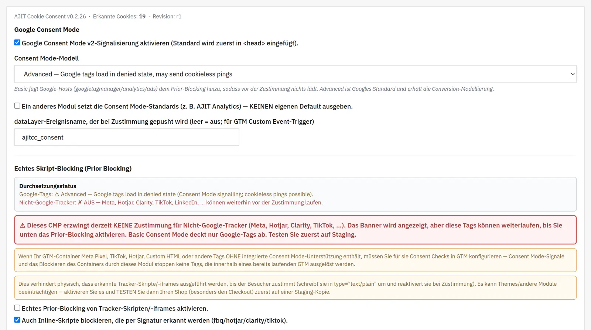This screenshot has width=591, height=330.
Task: Click the notice starting 'Dies verhindert physisch'
Action: click(295, 288)
